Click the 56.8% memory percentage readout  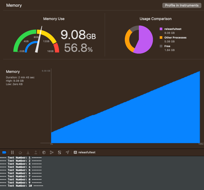pos(78,48)
